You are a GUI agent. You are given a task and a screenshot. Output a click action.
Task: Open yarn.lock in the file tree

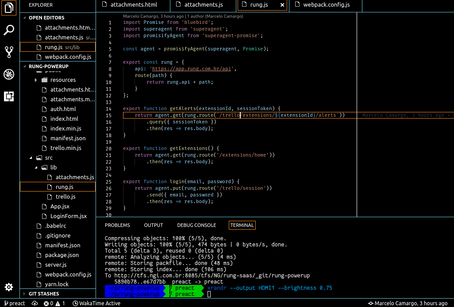pyautogui.click(x=58, y=284)
